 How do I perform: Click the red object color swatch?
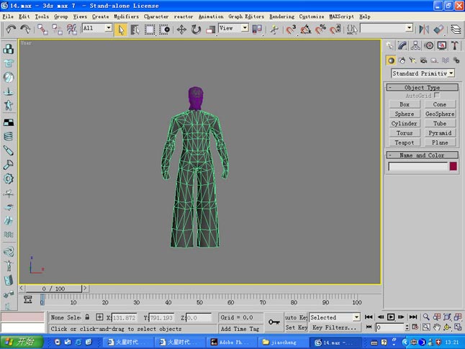[x=453, y=166]
